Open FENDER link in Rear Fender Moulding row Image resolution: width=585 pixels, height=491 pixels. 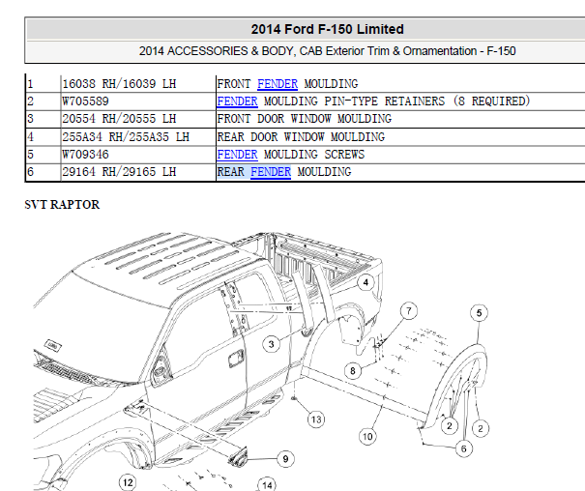click(271, 172)
